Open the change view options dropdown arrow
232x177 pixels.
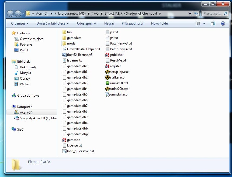coord(204,23)
